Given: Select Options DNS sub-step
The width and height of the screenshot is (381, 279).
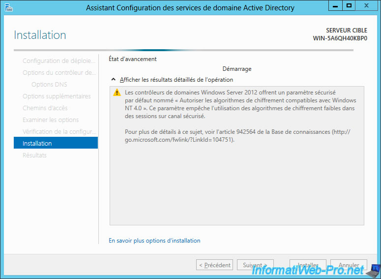Looking at the screenshot, I should tap(49, 85).
